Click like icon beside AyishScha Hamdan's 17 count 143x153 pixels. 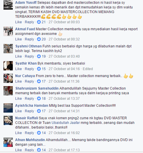(x=39, y=111)
